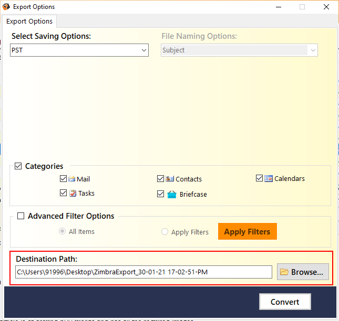Toggle the Categories checkbox
This screenshot has height=321, width=339.
click(18, 166)
